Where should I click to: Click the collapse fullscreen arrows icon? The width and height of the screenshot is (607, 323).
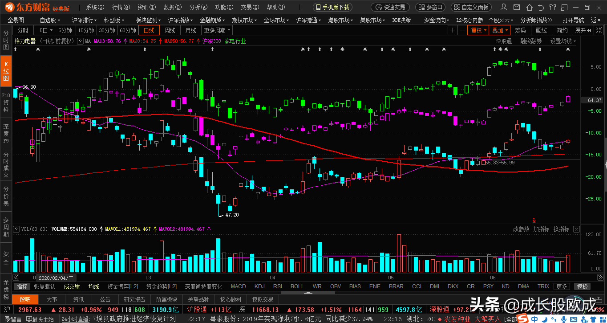coord(599,30)
